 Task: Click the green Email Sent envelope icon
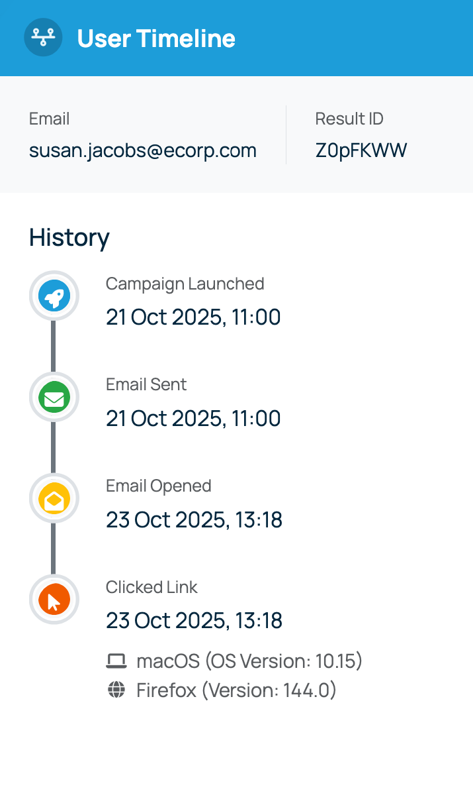(x=54, y=398)
